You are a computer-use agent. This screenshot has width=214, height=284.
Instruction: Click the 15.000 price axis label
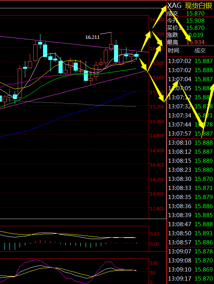[x=157, y=121]
